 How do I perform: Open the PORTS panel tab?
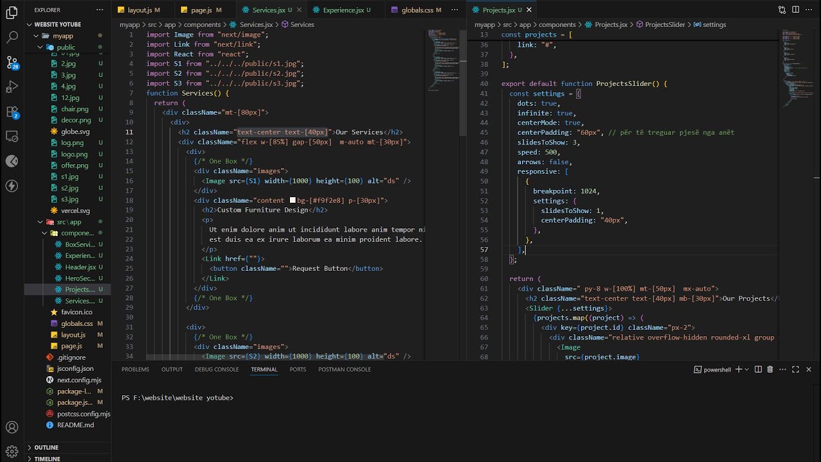point(298,370)
